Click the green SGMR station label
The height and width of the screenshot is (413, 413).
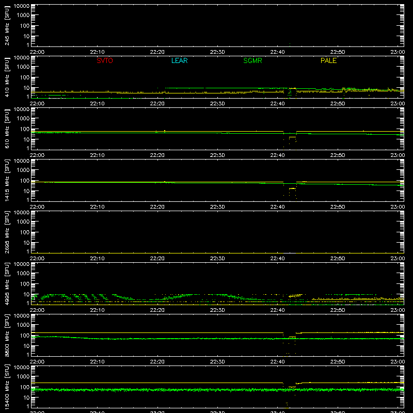click(252, 60)
